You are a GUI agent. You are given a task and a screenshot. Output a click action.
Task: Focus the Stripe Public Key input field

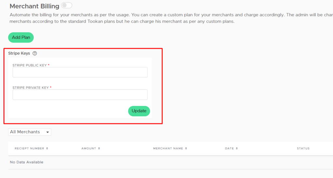pos(80,72)
